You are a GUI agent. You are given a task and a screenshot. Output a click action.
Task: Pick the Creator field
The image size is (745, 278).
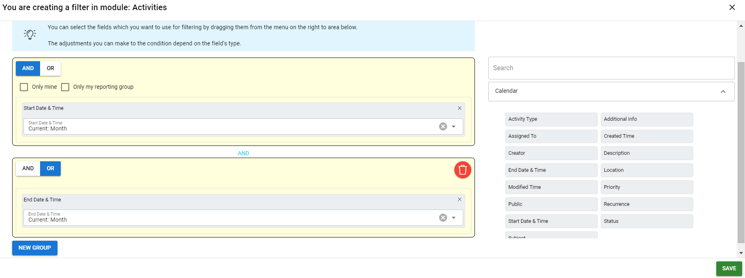[551, 153]
